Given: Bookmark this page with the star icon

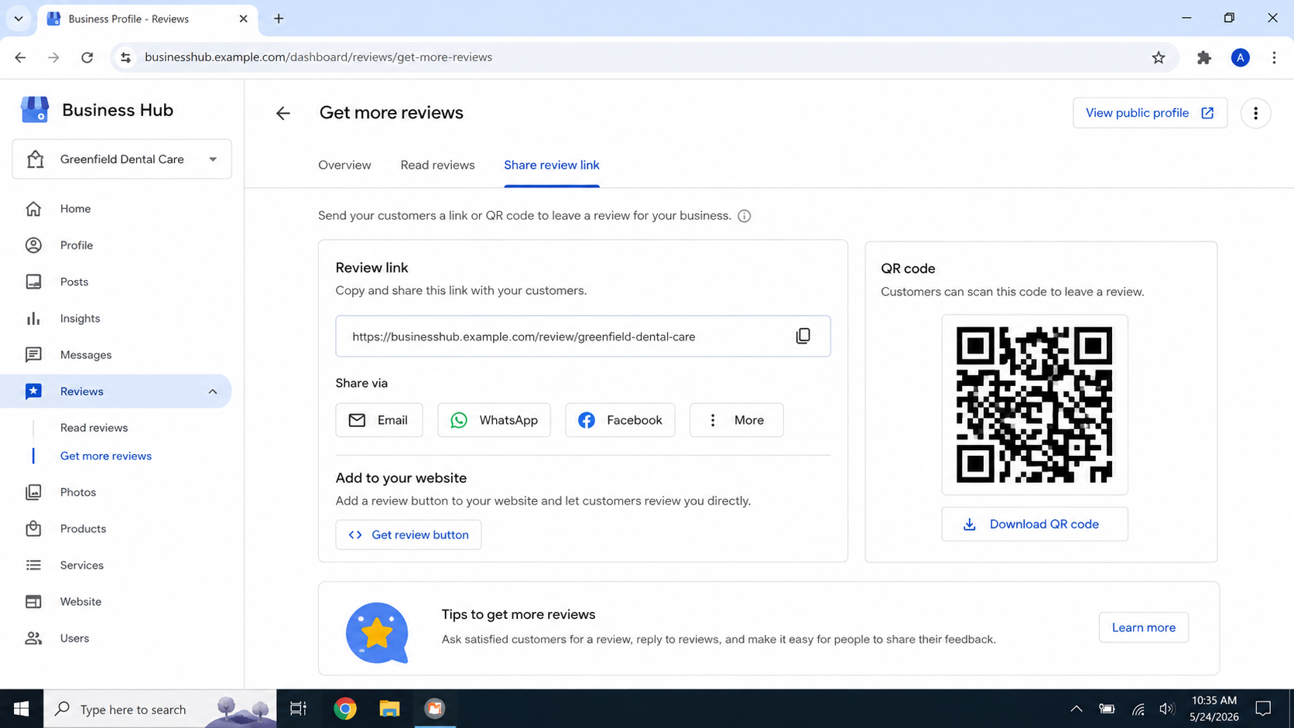Looking at the screenshot, I should 1158,57.
